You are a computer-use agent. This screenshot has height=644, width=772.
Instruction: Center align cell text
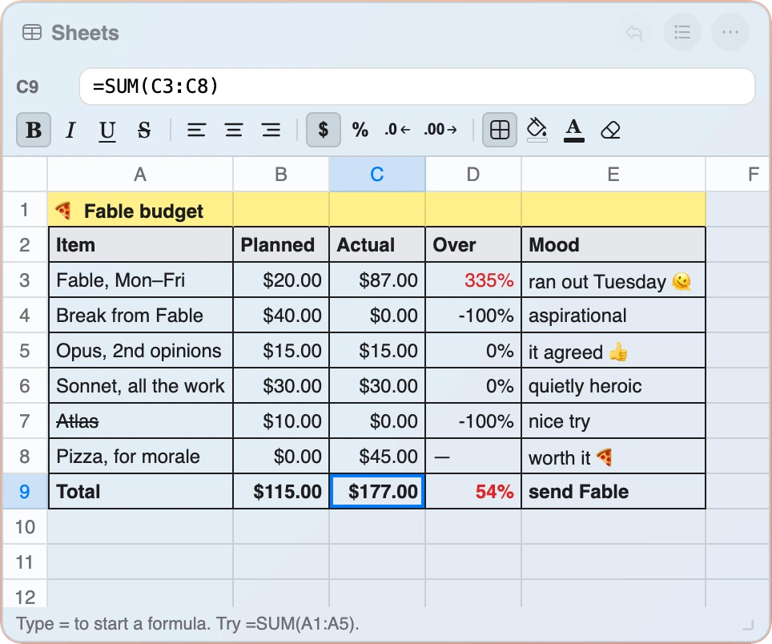coord(234,130)
